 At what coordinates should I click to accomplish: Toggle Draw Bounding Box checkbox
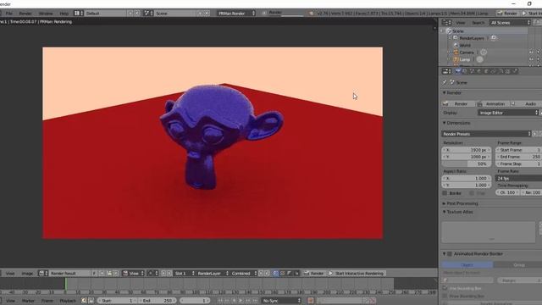point(445,296)
